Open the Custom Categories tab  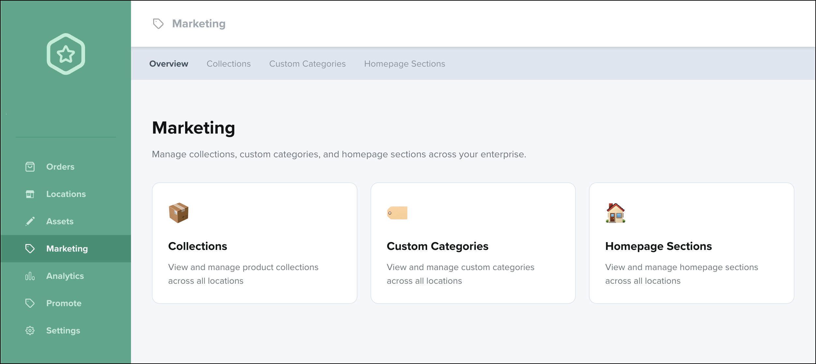click(x=307, y=64)
